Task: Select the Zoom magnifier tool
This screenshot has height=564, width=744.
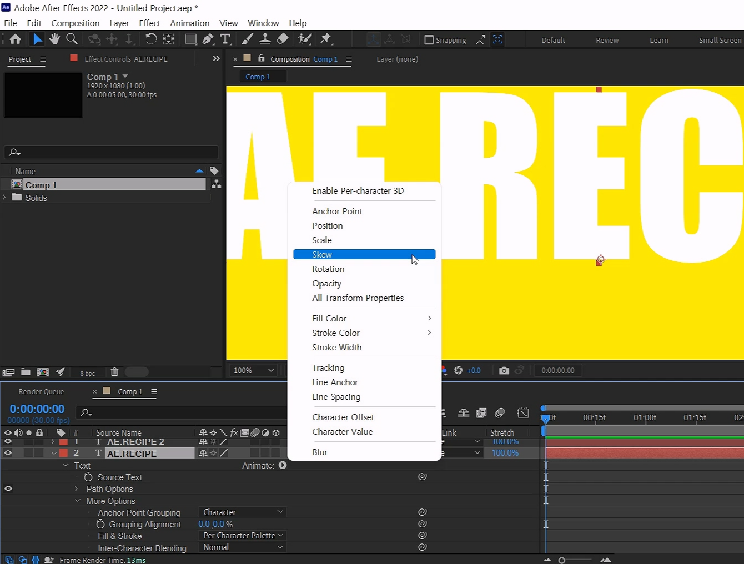Action: coord(72,39)
